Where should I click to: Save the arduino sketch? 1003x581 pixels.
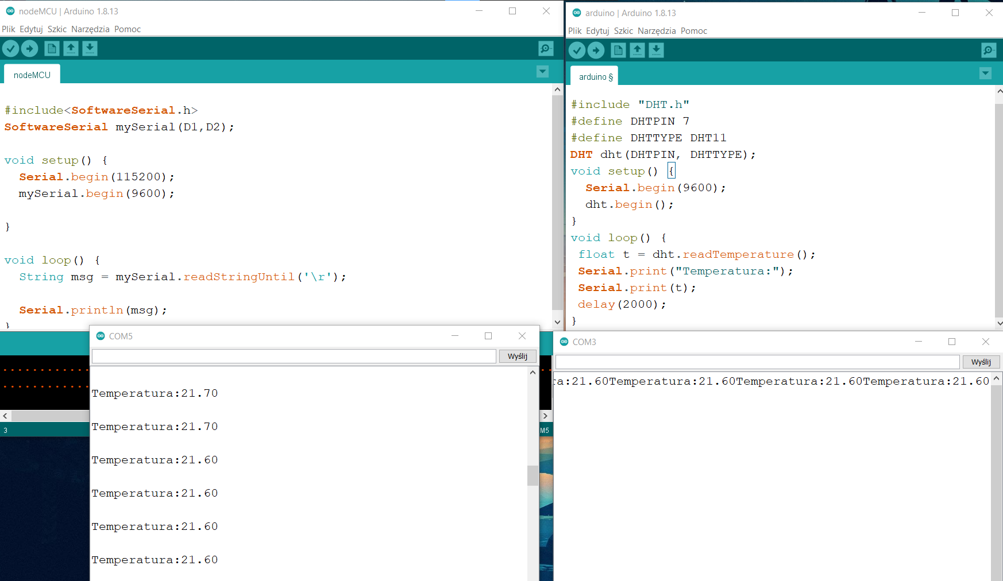[x=656, y=50]
